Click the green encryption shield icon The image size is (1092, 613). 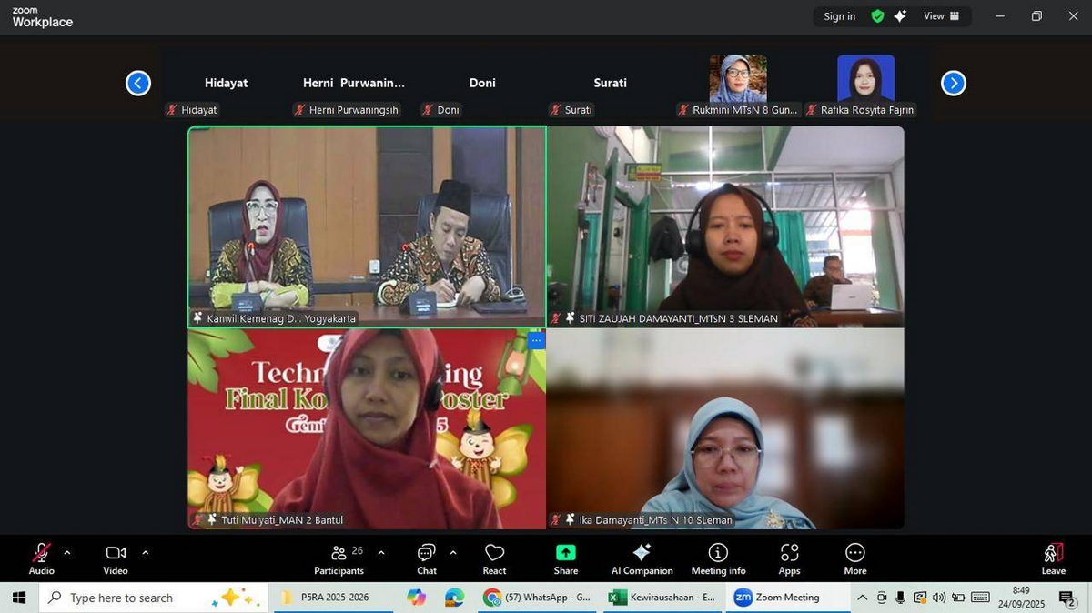click(x=877, y=16)
